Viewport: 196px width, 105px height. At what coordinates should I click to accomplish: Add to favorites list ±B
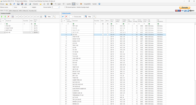pyautogui.click(x=20, y=17)
